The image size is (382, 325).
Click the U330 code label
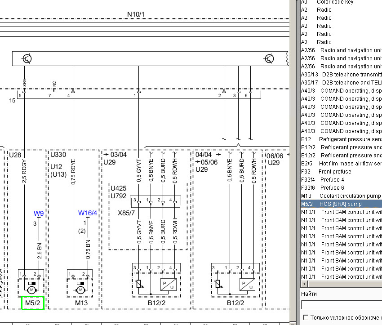point(58,155)
